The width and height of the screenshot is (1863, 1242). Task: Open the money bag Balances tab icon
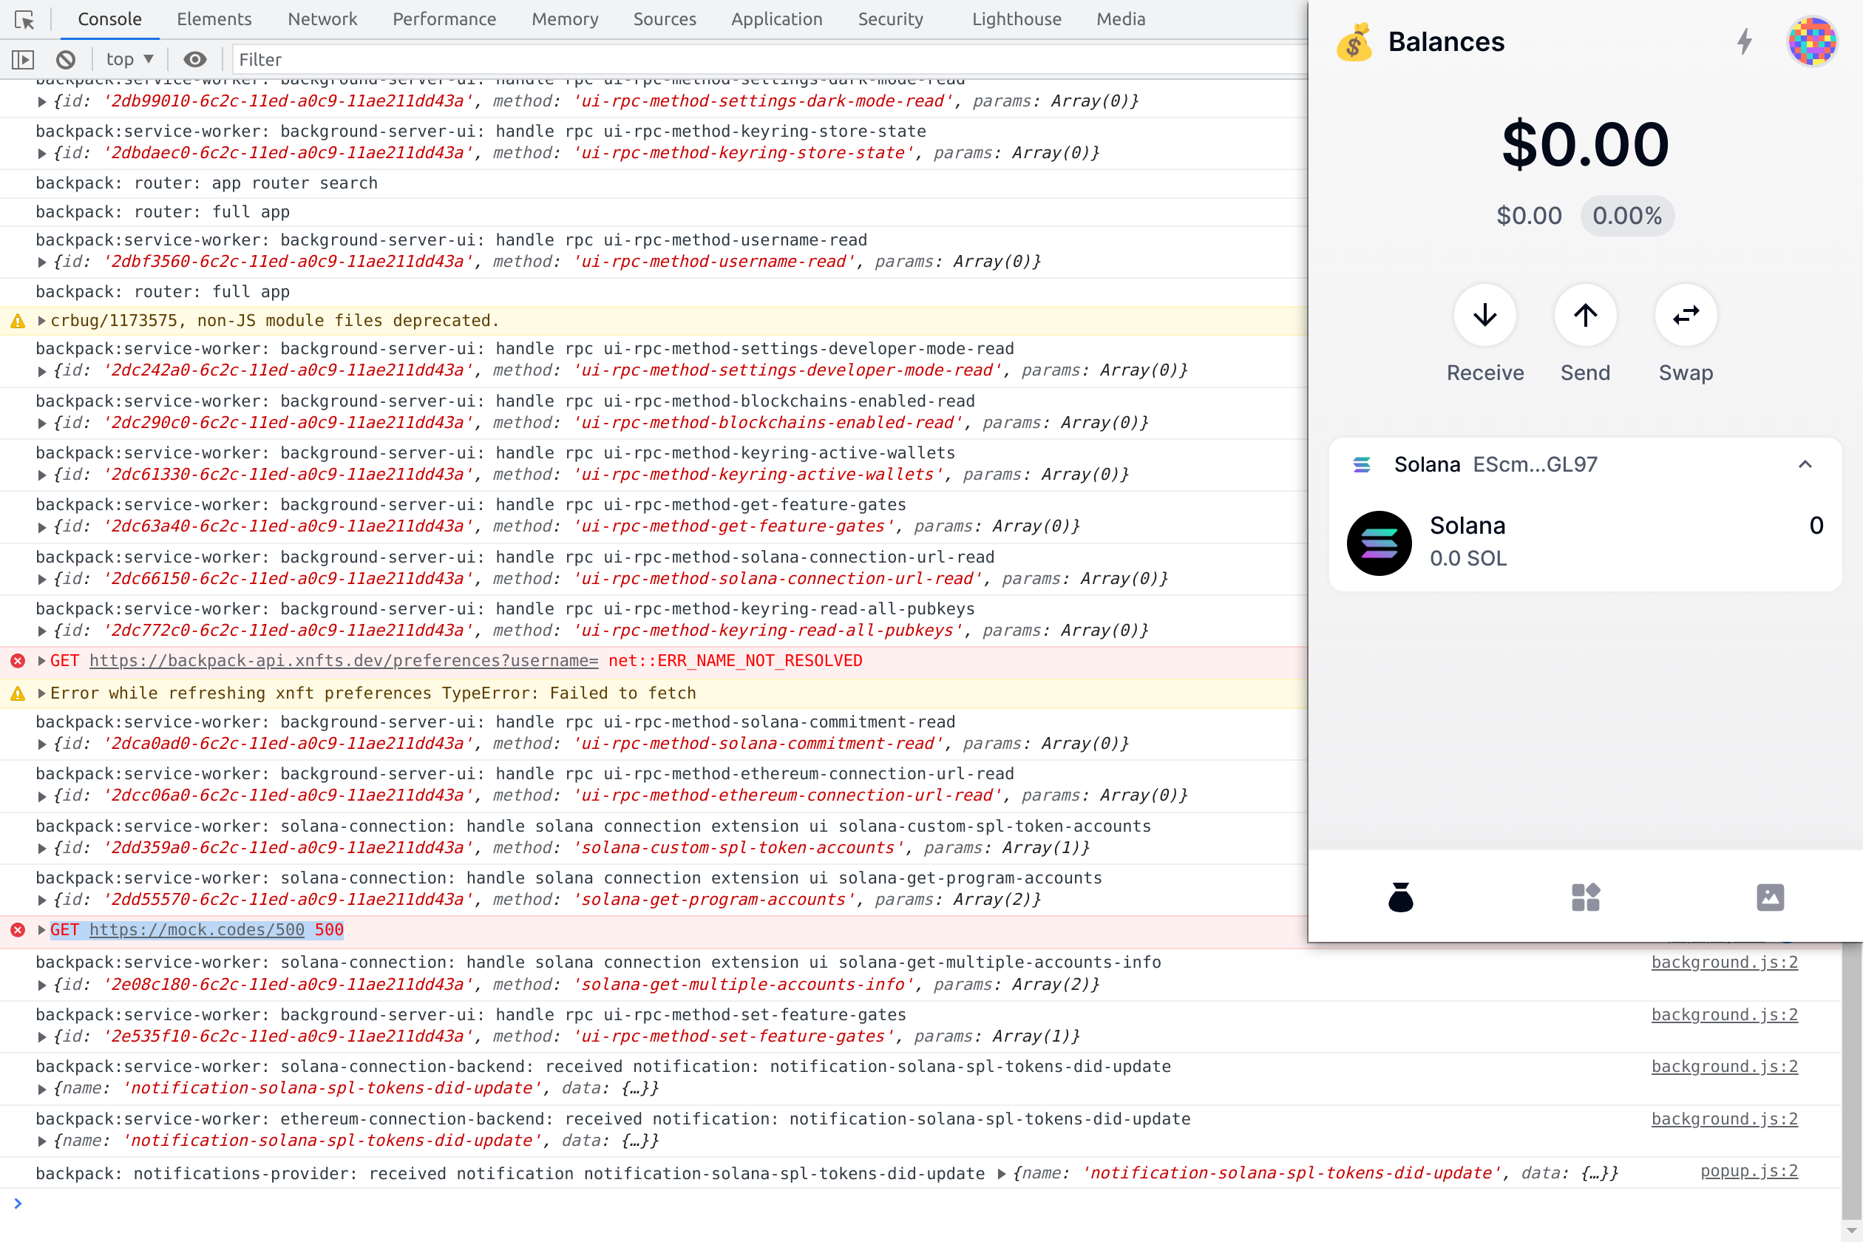click(x=1399, y=897)
